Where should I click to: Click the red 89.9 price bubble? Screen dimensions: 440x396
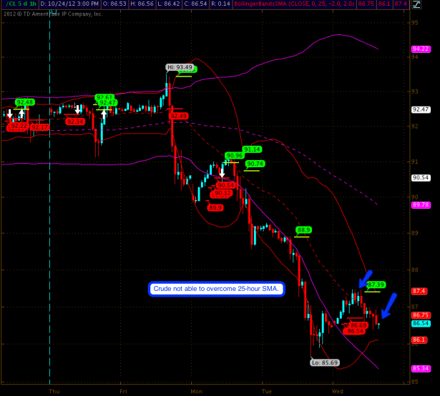coord(215,207)
